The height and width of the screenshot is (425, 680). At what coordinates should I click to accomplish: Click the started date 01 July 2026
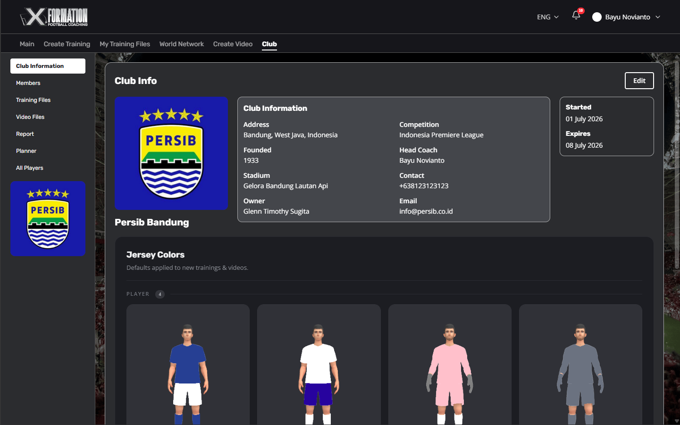[584, 119]
